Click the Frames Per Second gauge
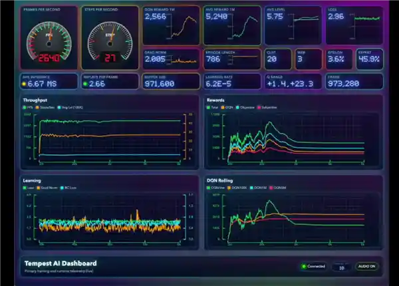 [50, 39]
